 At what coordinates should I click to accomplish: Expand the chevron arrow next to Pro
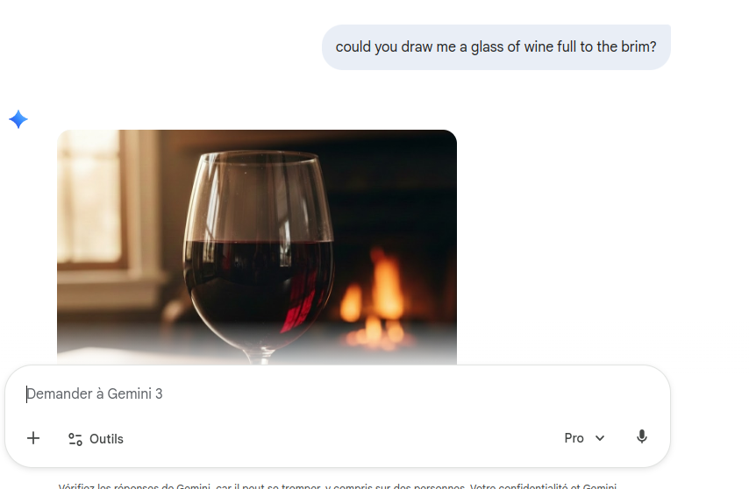click(600, 438)
